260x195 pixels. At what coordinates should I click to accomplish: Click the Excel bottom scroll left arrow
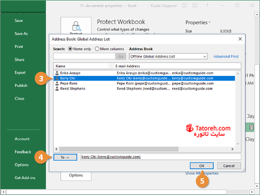coord(3,192)
